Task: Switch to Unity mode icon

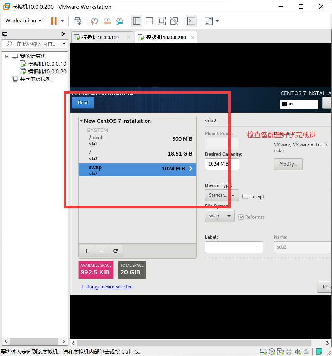Action: pos(174,21)
